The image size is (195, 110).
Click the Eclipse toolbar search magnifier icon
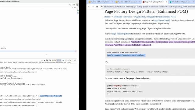point(70,5)
